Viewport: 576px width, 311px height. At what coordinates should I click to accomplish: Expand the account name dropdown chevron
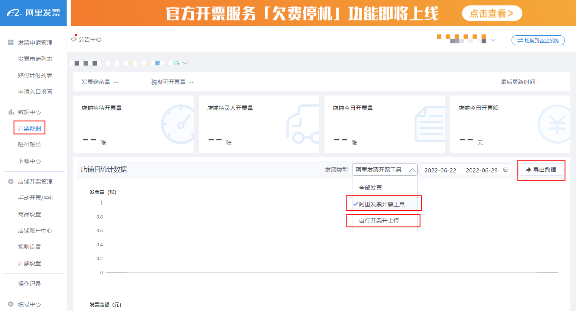point(493,40)
